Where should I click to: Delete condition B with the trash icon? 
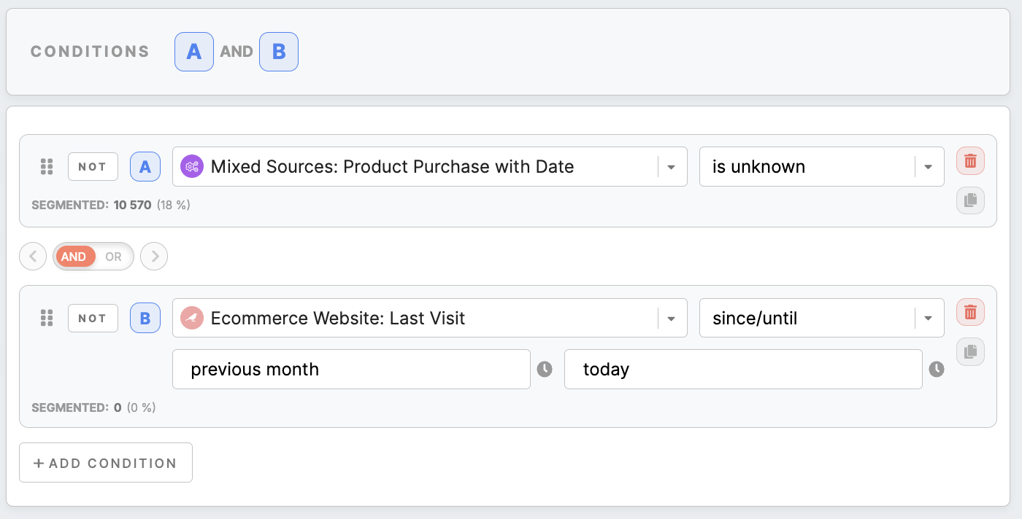pos(970,313)
